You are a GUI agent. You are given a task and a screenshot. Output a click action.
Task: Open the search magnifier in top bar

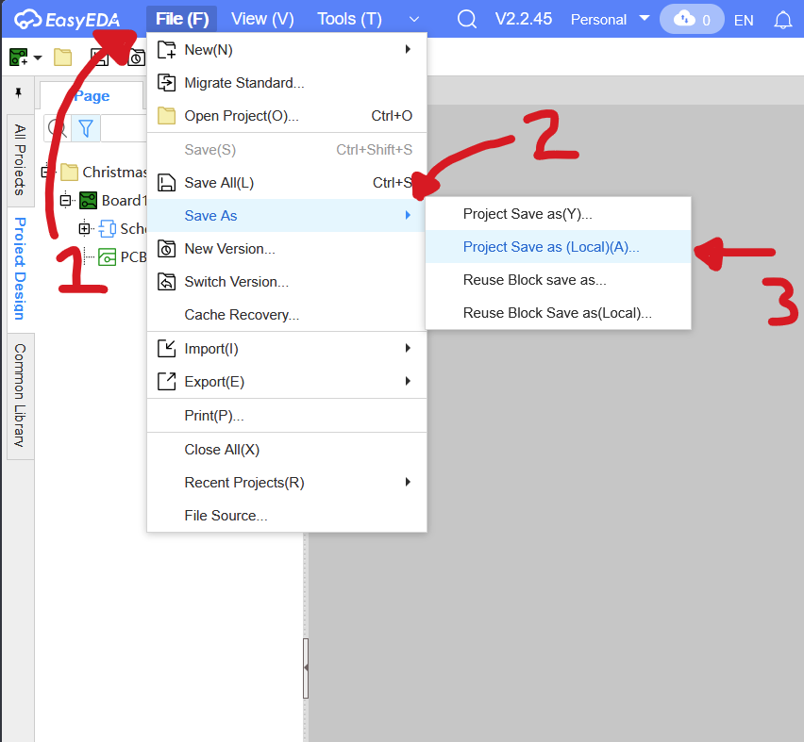pyautogui.click(x=466, y=20)
